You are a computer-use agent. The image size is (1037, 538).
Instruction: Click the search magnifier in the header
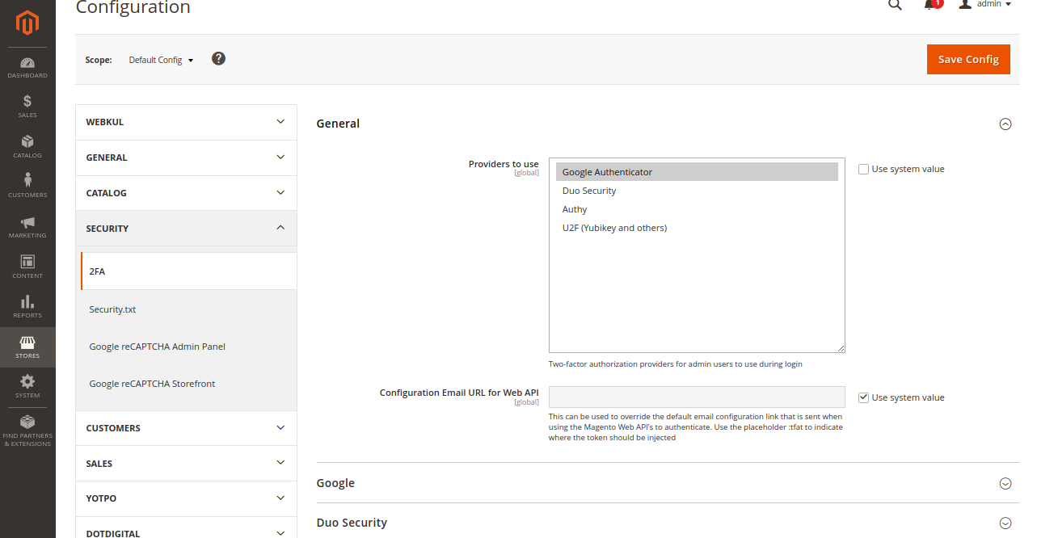(x=894, y=5)
